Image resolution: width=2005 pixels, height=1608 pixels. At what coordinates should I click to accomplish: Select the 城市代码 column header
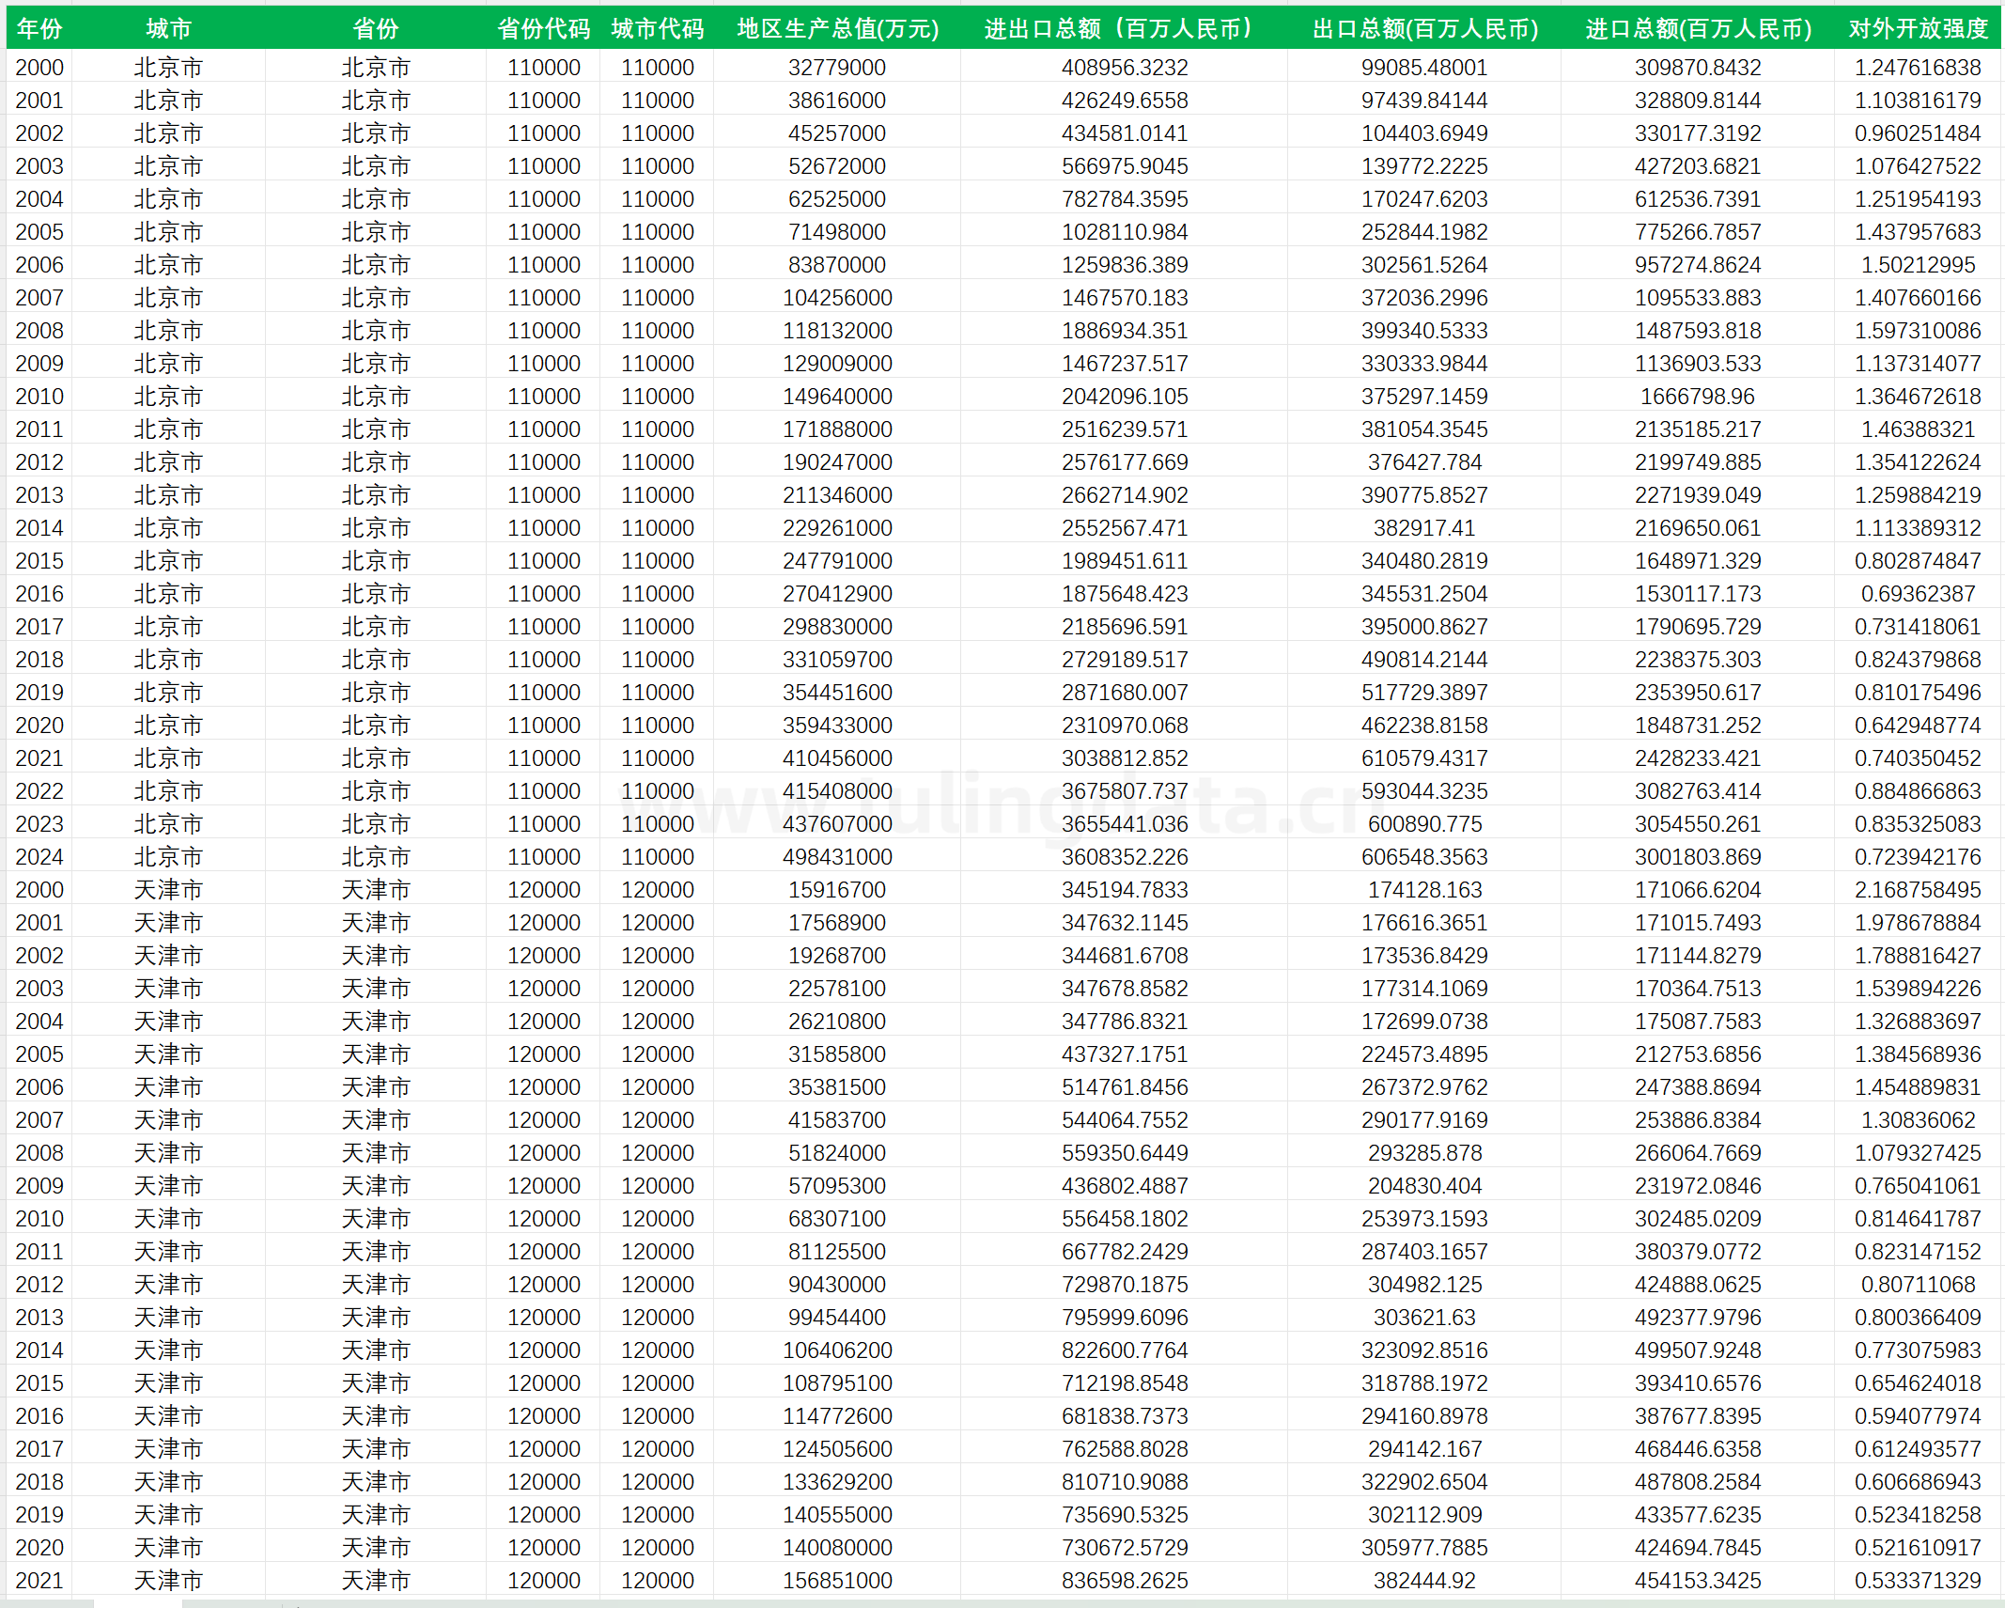(657, 28)
